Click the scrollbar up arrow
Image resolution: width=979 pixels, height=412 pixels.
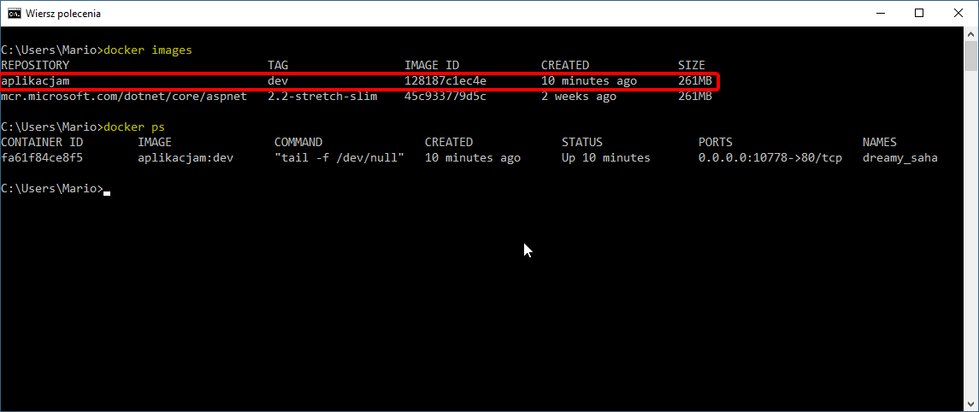pos(970,32)
